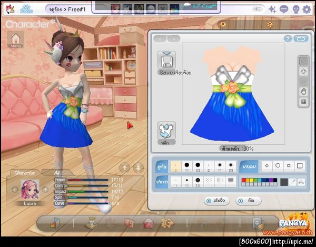This screenshot has width=316, height=247.
Task: Show next character right arrow
Action: coord(45,190)
